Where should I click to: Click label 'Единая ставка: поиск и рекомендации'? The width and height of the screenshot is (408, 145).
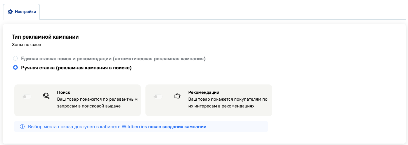pyautogui.click(x=113, y=59)
